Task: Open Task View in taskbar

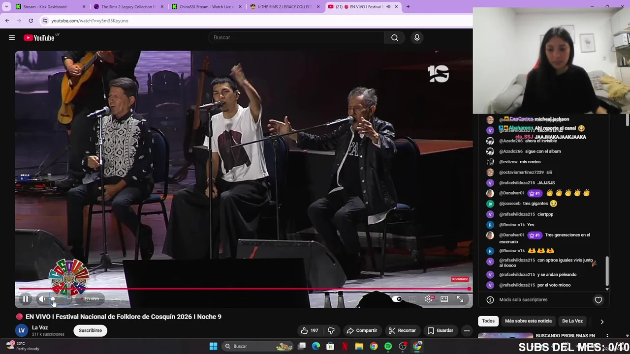Action: (x=302, y=346)
